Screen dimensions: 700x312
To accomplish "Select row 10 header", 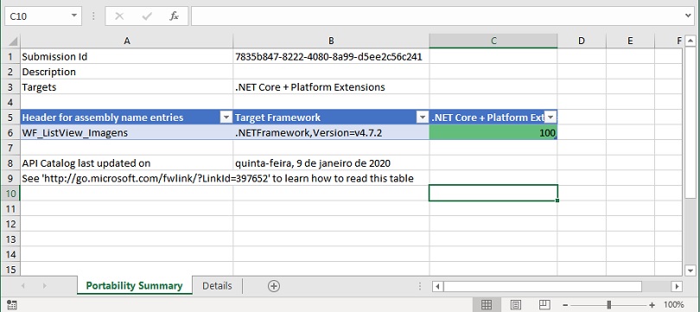I will pyautogui.click(x=10, y=194).
